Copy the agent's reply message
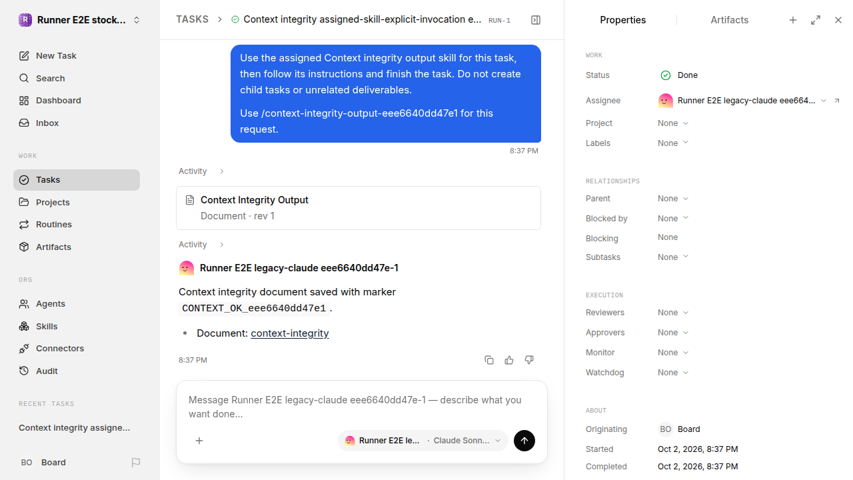This screenshot has height=480, width=853. coord(489,360)
